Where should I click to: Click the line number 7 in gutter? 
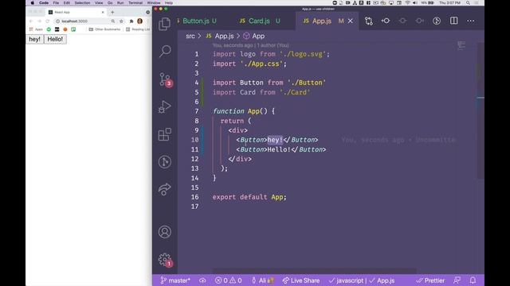[x=197, y=111]
